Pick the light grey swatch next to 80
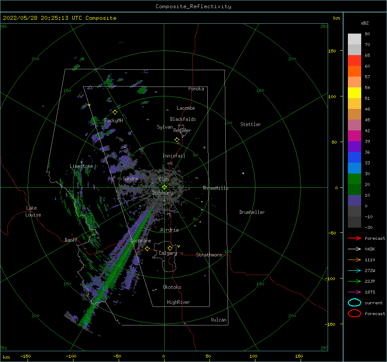The image size is (387, 362). point(354,39)
